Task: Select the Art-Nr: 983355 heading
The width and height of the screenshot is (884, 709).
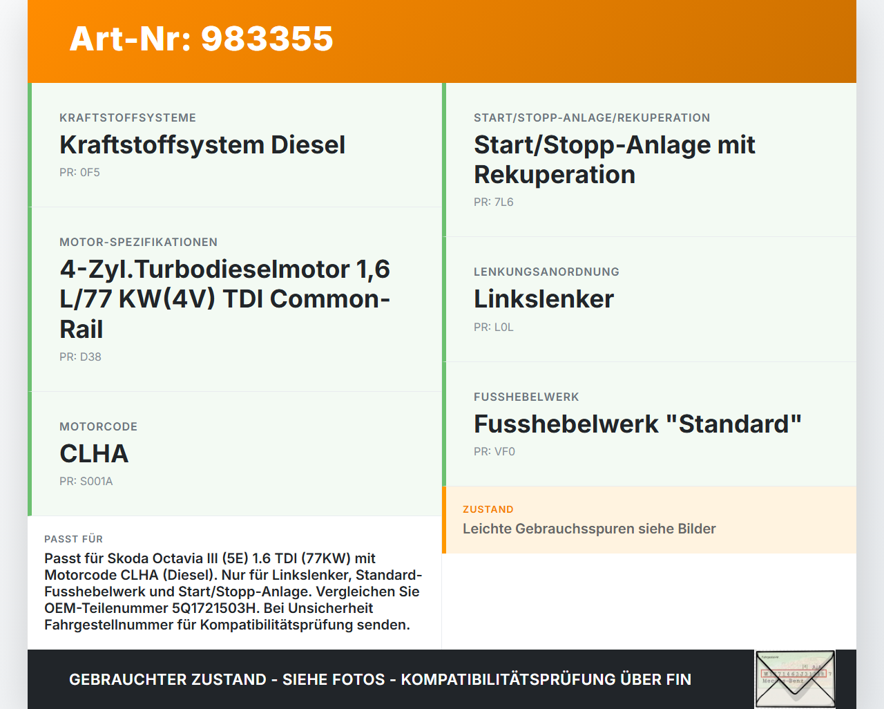Action: point(201,39)
